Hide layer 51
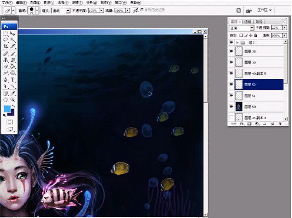This screenshot has width=292, height=218. point(231,95)
